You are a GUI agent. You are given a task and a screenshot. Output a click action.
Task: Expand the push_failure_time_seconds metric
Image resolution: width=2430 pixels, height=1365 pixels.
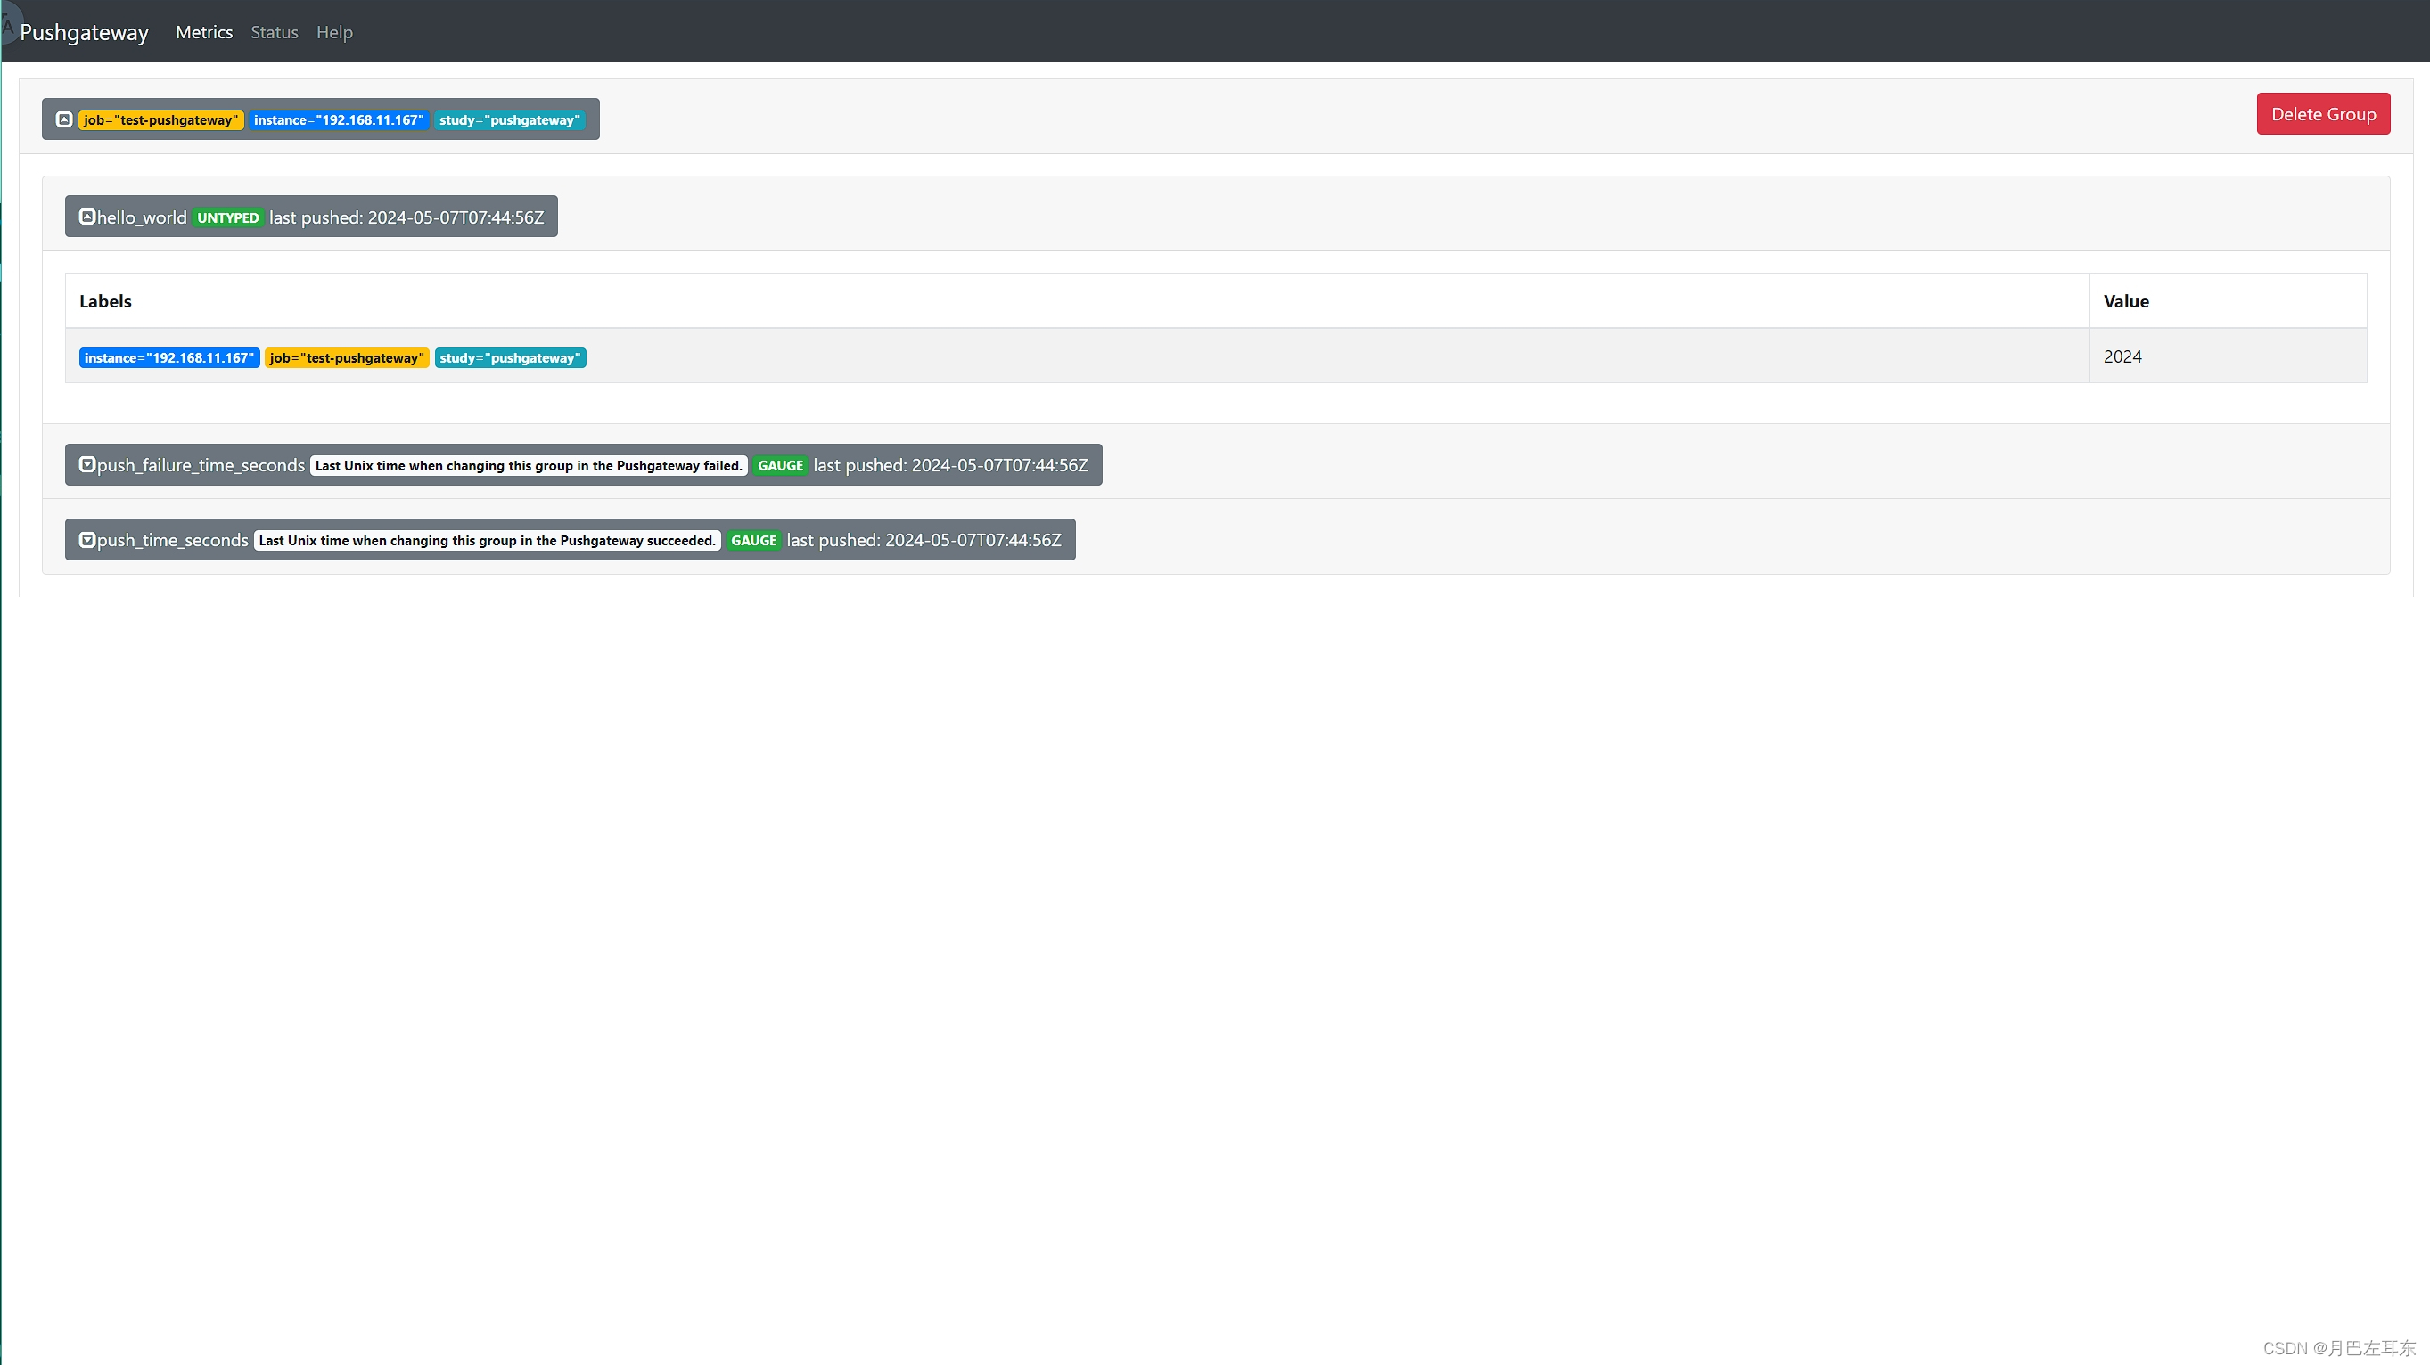pos(86,465)
